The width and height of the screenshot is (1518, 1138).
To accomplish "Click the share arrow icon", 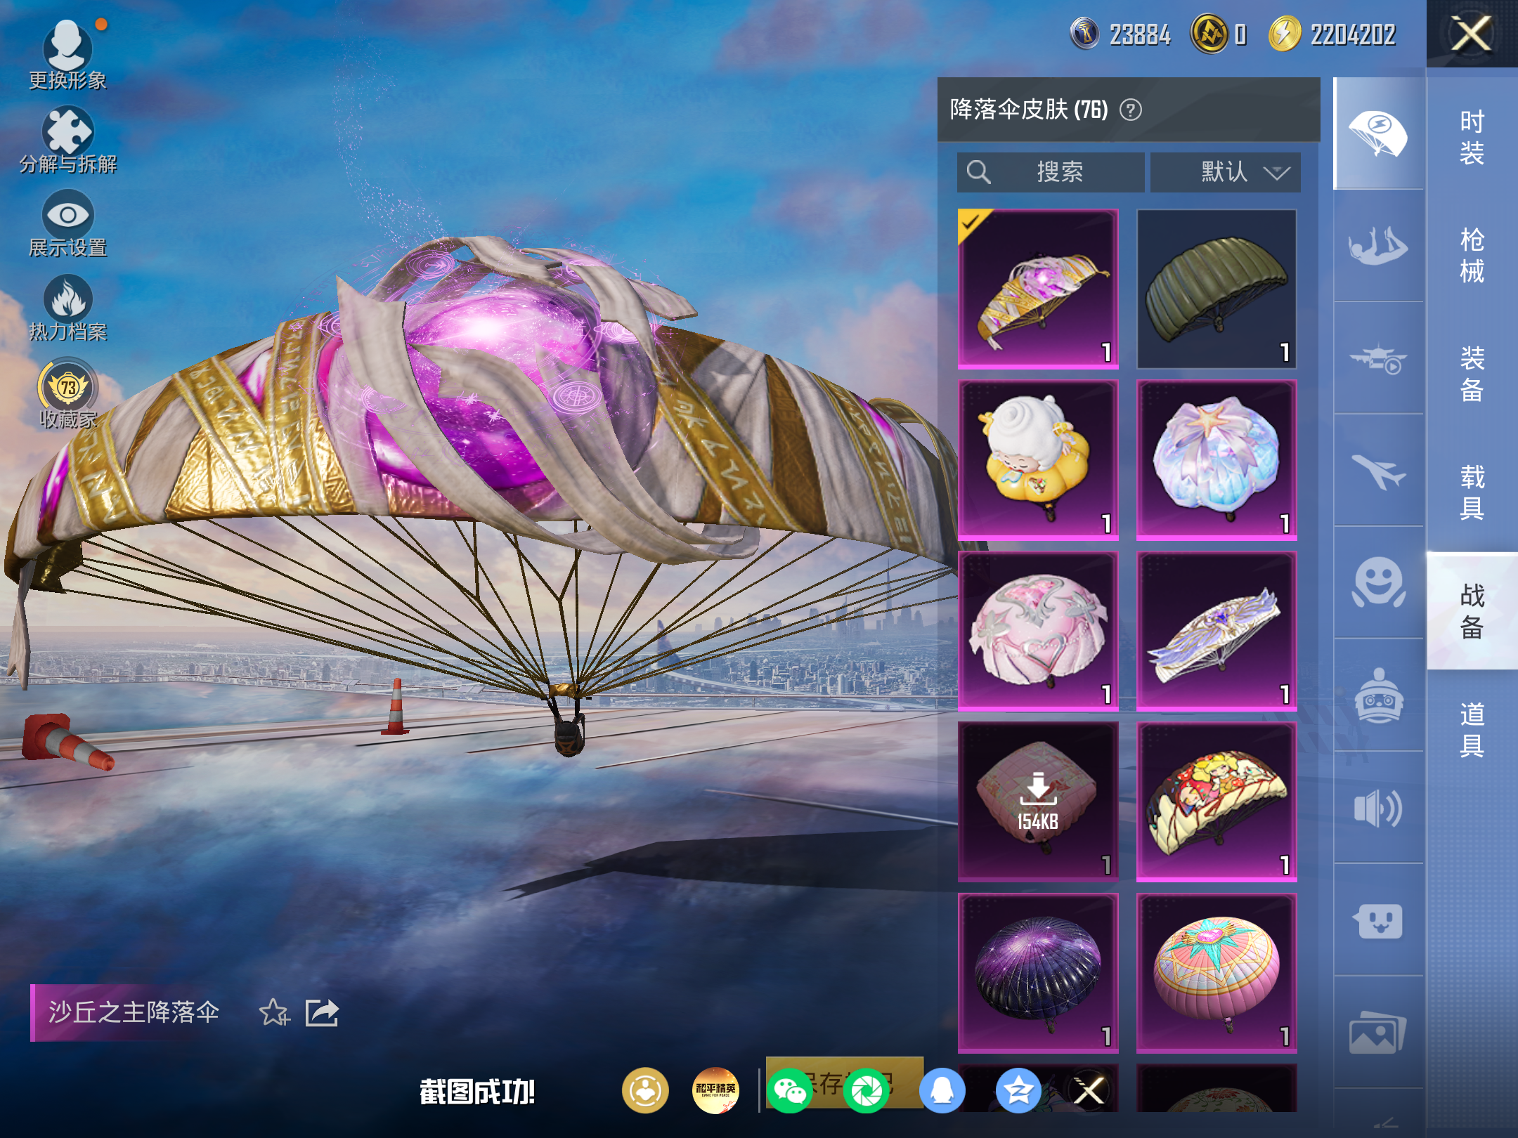I will point(322,1012).
